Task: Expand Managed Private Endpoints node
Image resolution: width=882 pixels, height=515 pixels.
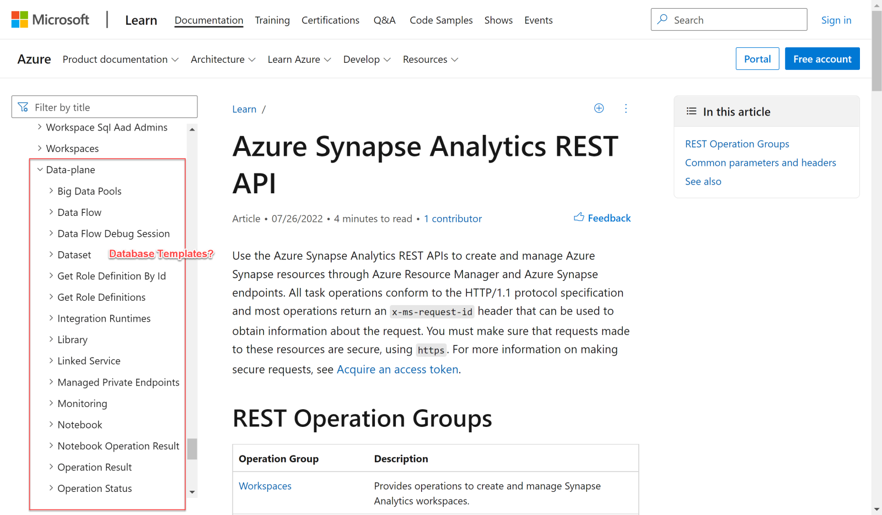Action: pyautogui.click(x=51, y=382)
